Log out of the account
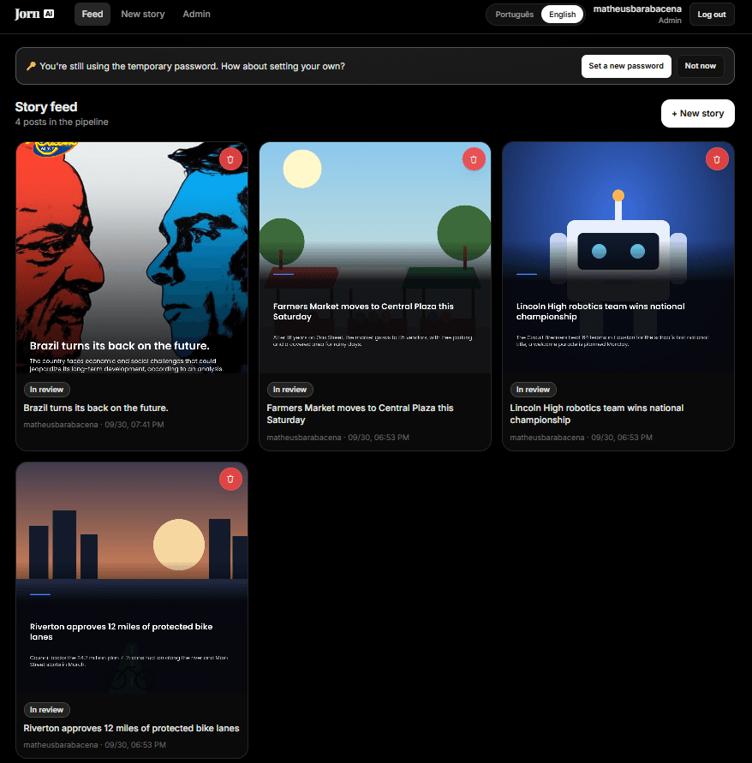752x763 pixels. 712,15
